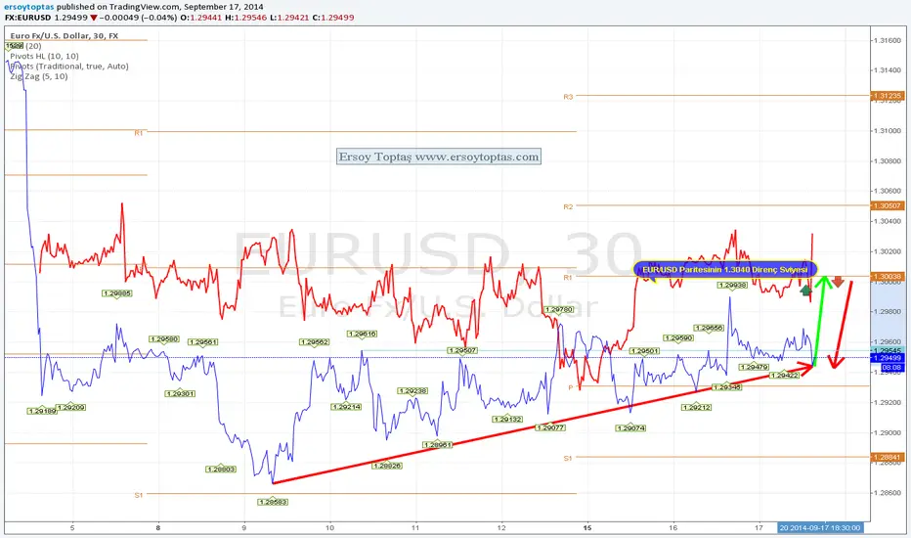Open the ersoytoptas author profile link
This screenshot has height=538, width=911.
pos(29,7)
